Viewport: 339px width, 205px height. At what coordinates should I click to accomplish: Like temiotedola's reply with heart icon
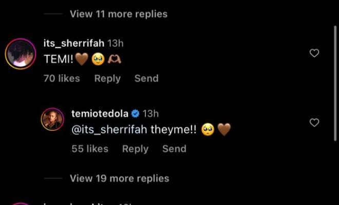click(315, 122)
